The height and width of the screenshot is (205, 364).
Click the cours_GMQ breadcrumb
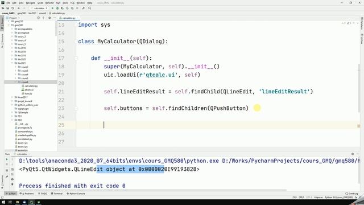8,13
